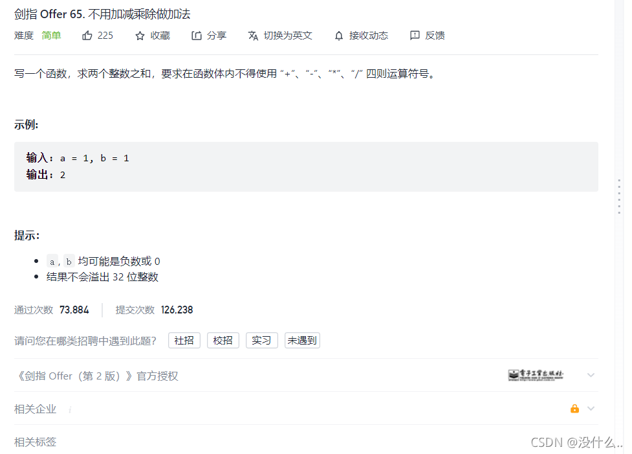Click the star favorite icon
Image resolution: width=632 pixels, height=454 pixels.
click(x=140, y=36)
